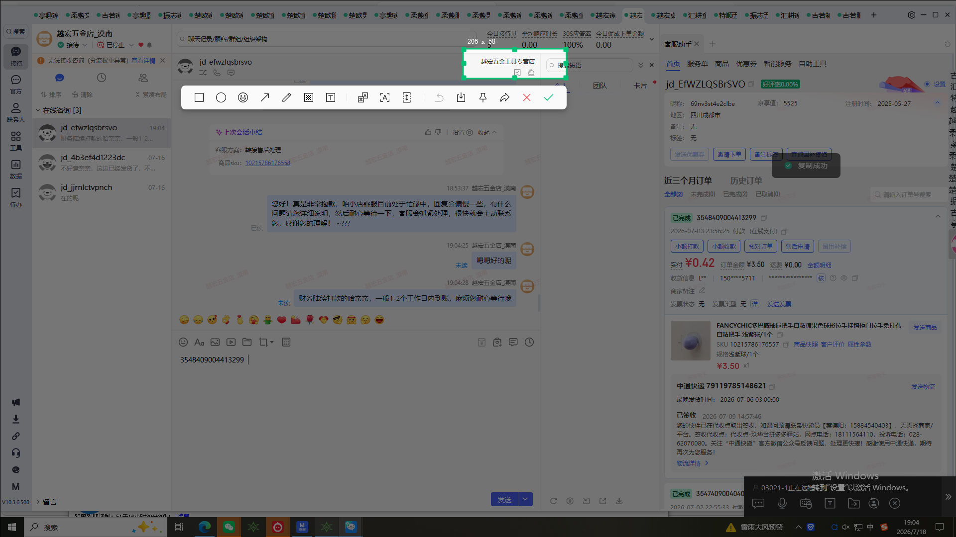Thumb up the session summary
Image resolution: width=956 pixels, height=537 pixels.
pos(428,132)
